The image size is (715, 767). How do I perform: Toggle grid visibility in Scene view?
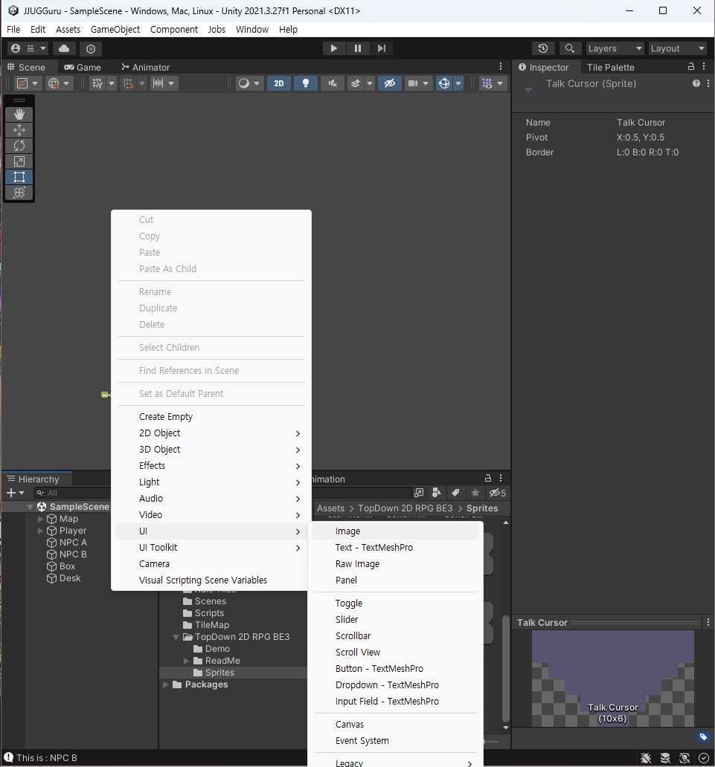tap(97, 83)
